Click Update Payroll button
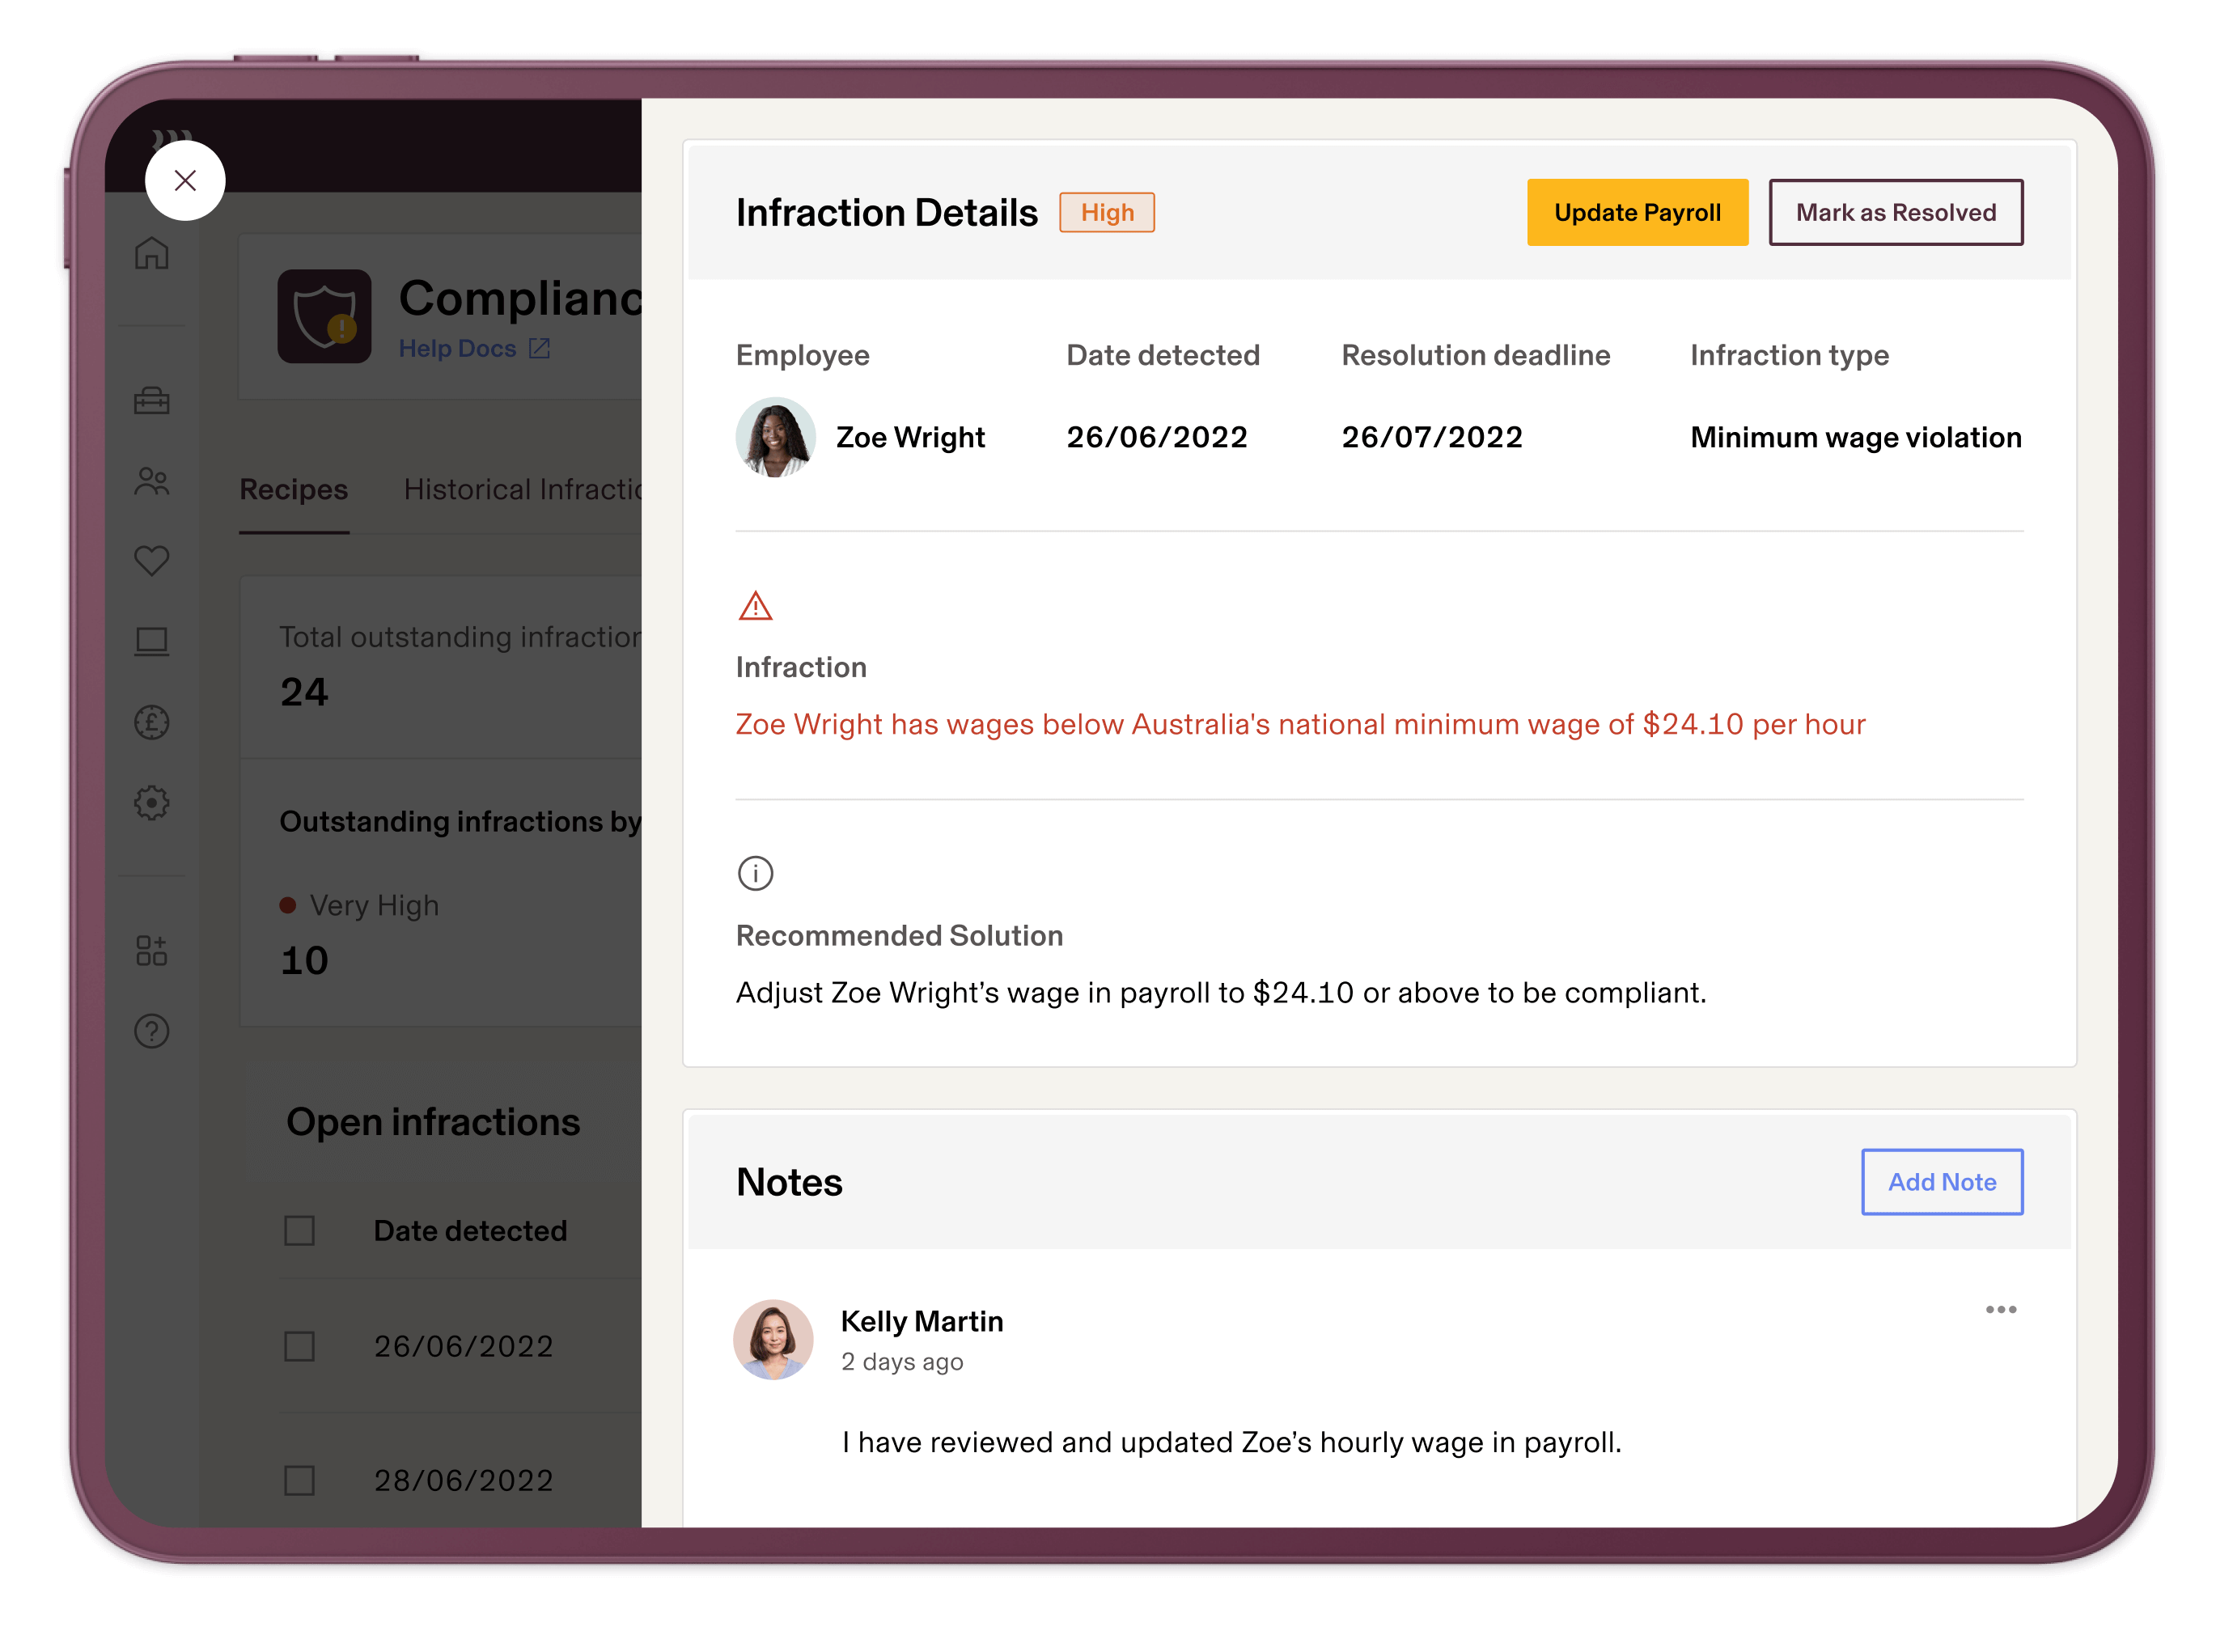Viewport: 2233px width, 1652px height. click(1637, 212)
